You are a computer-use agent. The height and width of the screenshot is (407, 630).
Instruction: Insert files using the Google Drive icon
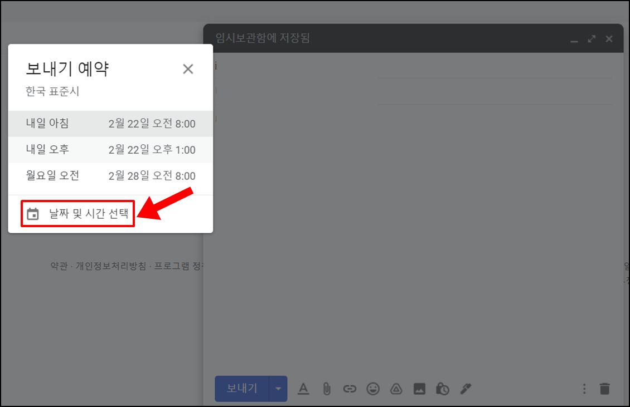(x=396, y=389)
